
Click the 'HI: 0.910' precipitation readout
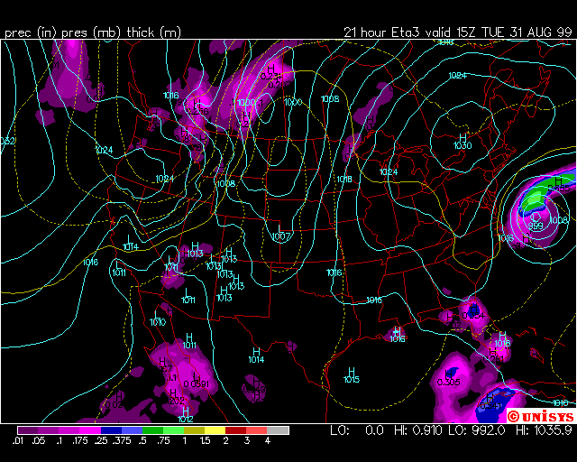[x=418, y=430]
